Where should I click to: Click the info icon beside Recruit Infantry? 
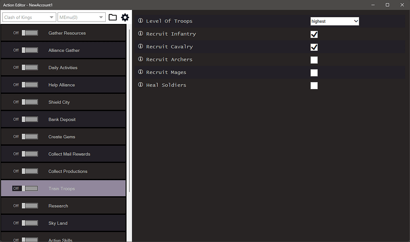click(x=140, y=34)
